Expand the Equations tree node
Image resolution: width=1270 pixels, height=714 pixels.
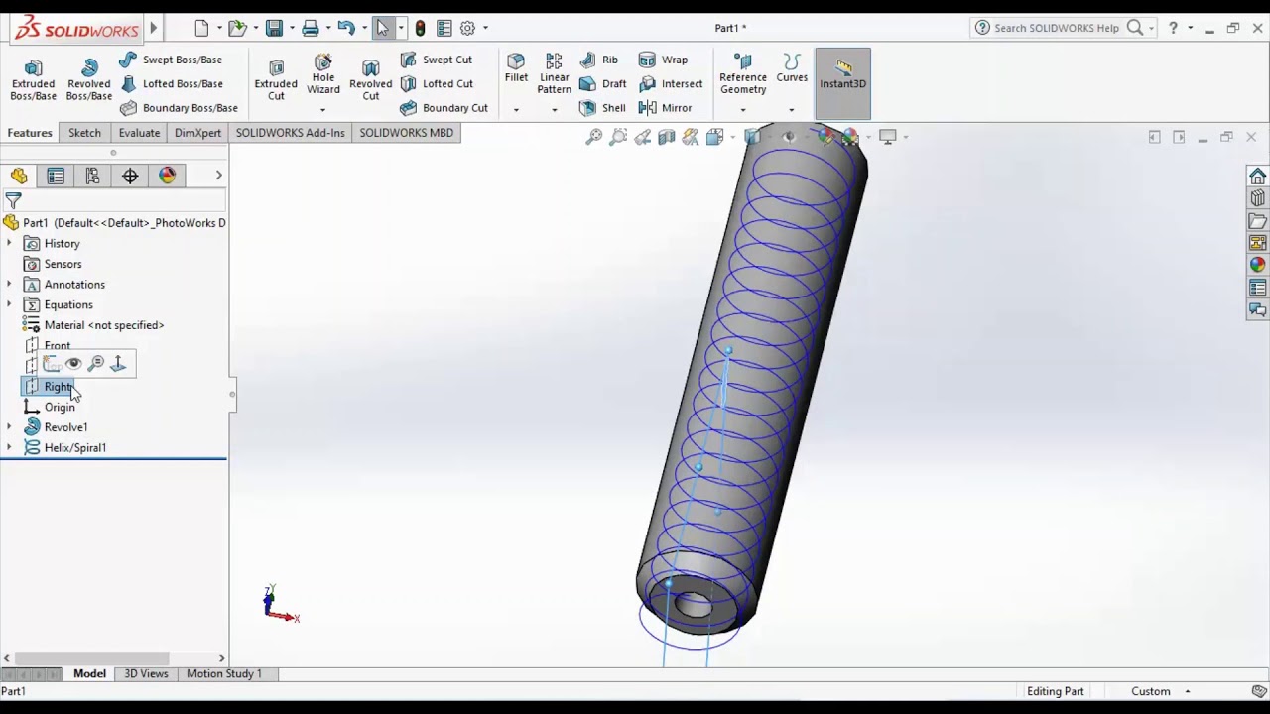click(9, 305)
